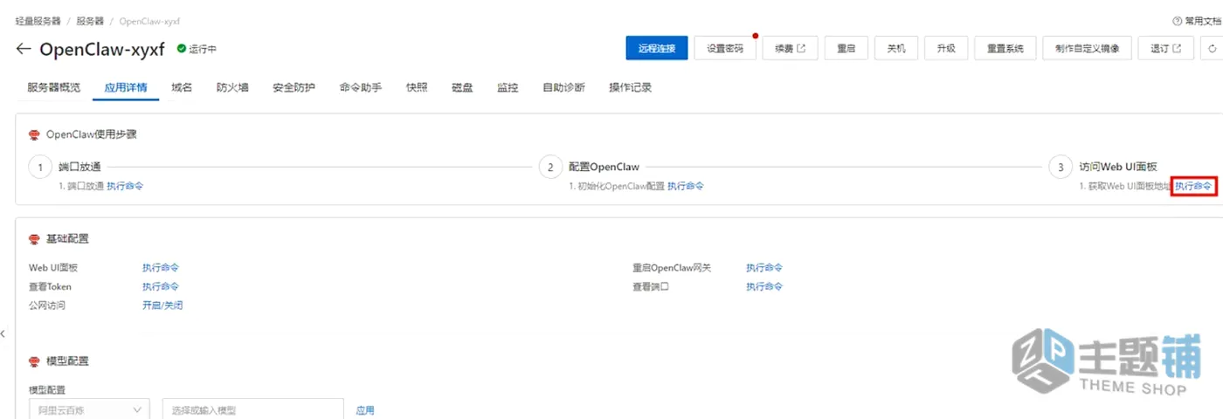Click the 配置OpenClaw step title
Viewport: 1223px width, 419px height.
click(x=604, y=167)
